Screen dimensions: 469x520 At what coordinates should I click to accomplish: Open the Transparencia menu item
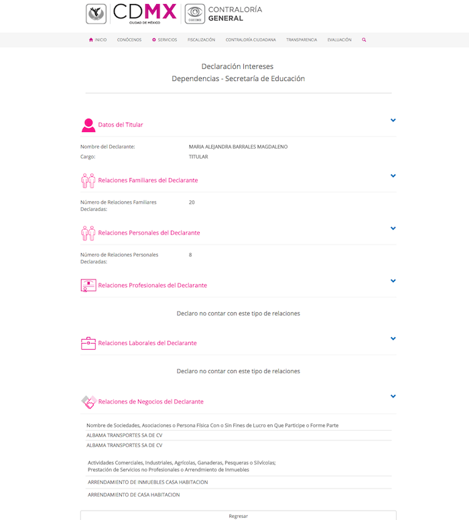[301, 40]
